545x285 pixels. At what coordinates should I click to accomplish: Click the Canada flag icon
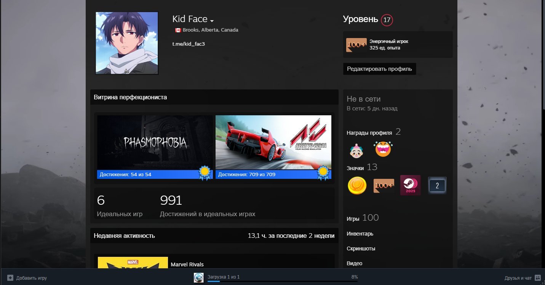178,30
